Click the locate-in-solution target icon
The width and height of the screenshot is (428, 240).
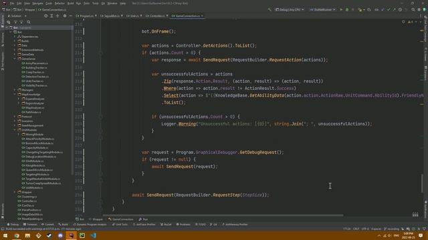tap(45, 16)
